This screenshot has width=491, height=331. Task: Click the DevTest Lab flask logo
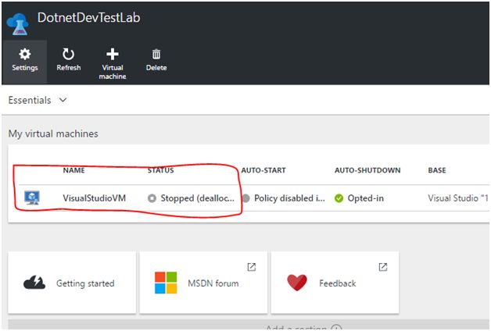pos(17,20)
